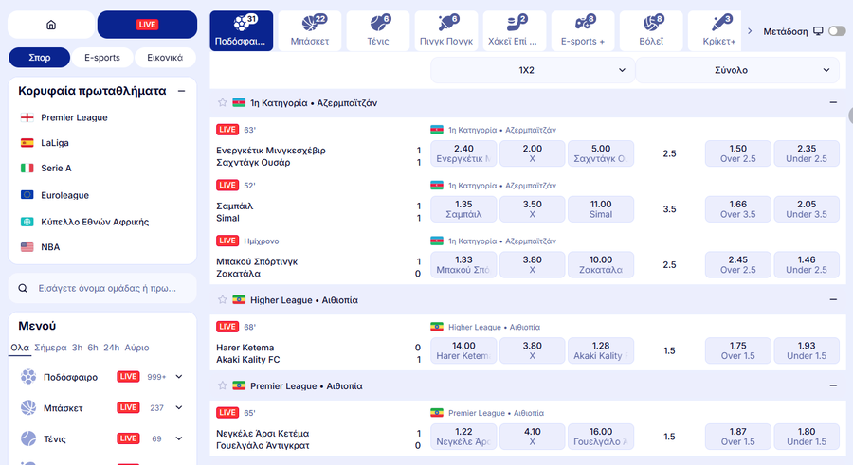853x465 pixels.
Task: Select the Τένις sport icon tab
Action: pos(378,31)
